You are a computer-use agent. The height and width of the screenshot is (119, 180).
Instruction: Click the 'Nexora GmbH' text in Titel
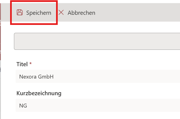click(x=36, y=77)
